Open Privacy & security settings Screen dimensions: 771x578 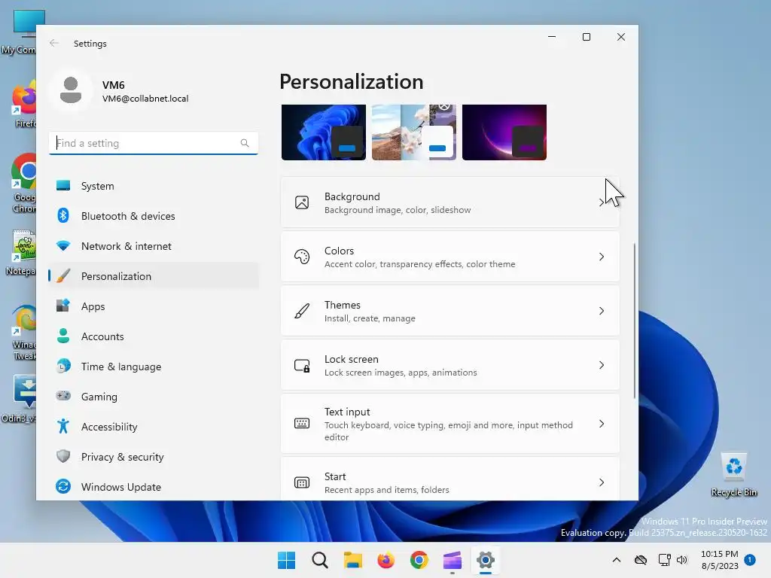(x=154, y=457)
